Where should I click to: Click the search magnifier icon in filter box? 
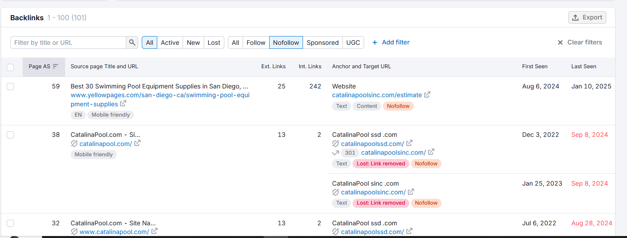click(132, 42)
